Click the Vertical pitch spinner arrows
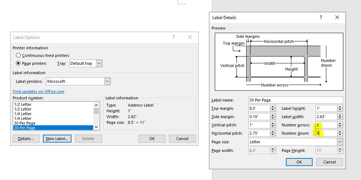The width and height of the screenshot is (361, 180). 273,125
